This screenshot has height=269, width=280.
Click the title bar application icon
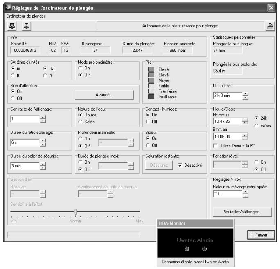pyautogui.click(x=8, y=7)
